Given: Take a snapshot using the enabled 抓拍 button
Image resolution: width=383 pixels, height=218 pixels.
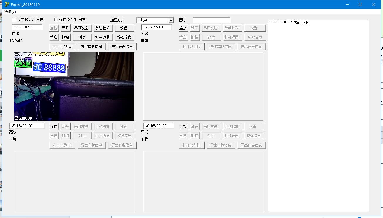Looking at the screenshot, I should pyautogui.click(x=65, y=37).
